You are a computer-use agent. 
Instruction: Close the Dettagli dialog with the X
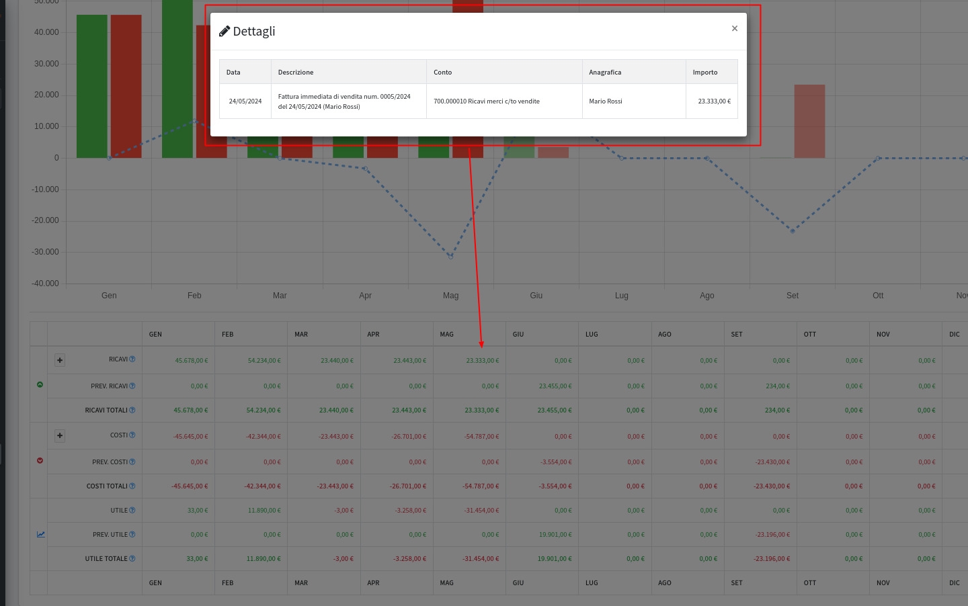[734, 28]
